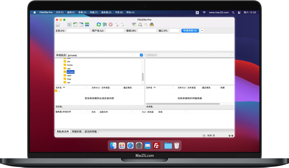The width and height of the screenshot is (289, 168).
Task: Toggle the transfer queue display
Action: click(87, 25)
